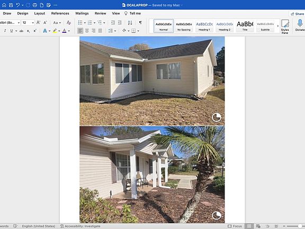Image resolution: width=305 pixels, height=229 pixels.
Task: Apply the Heading 1 style
Action: click(x=204, y=26)
